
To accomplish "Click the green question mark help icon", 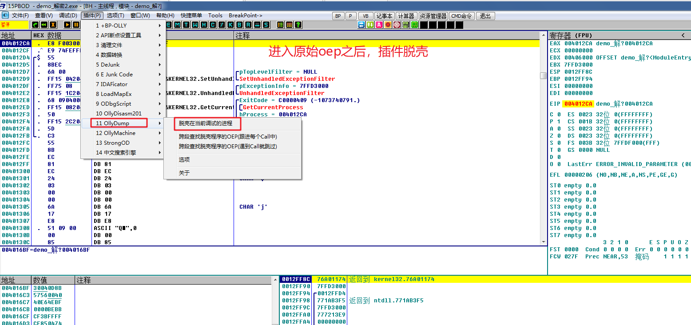I will pos(298,25).
